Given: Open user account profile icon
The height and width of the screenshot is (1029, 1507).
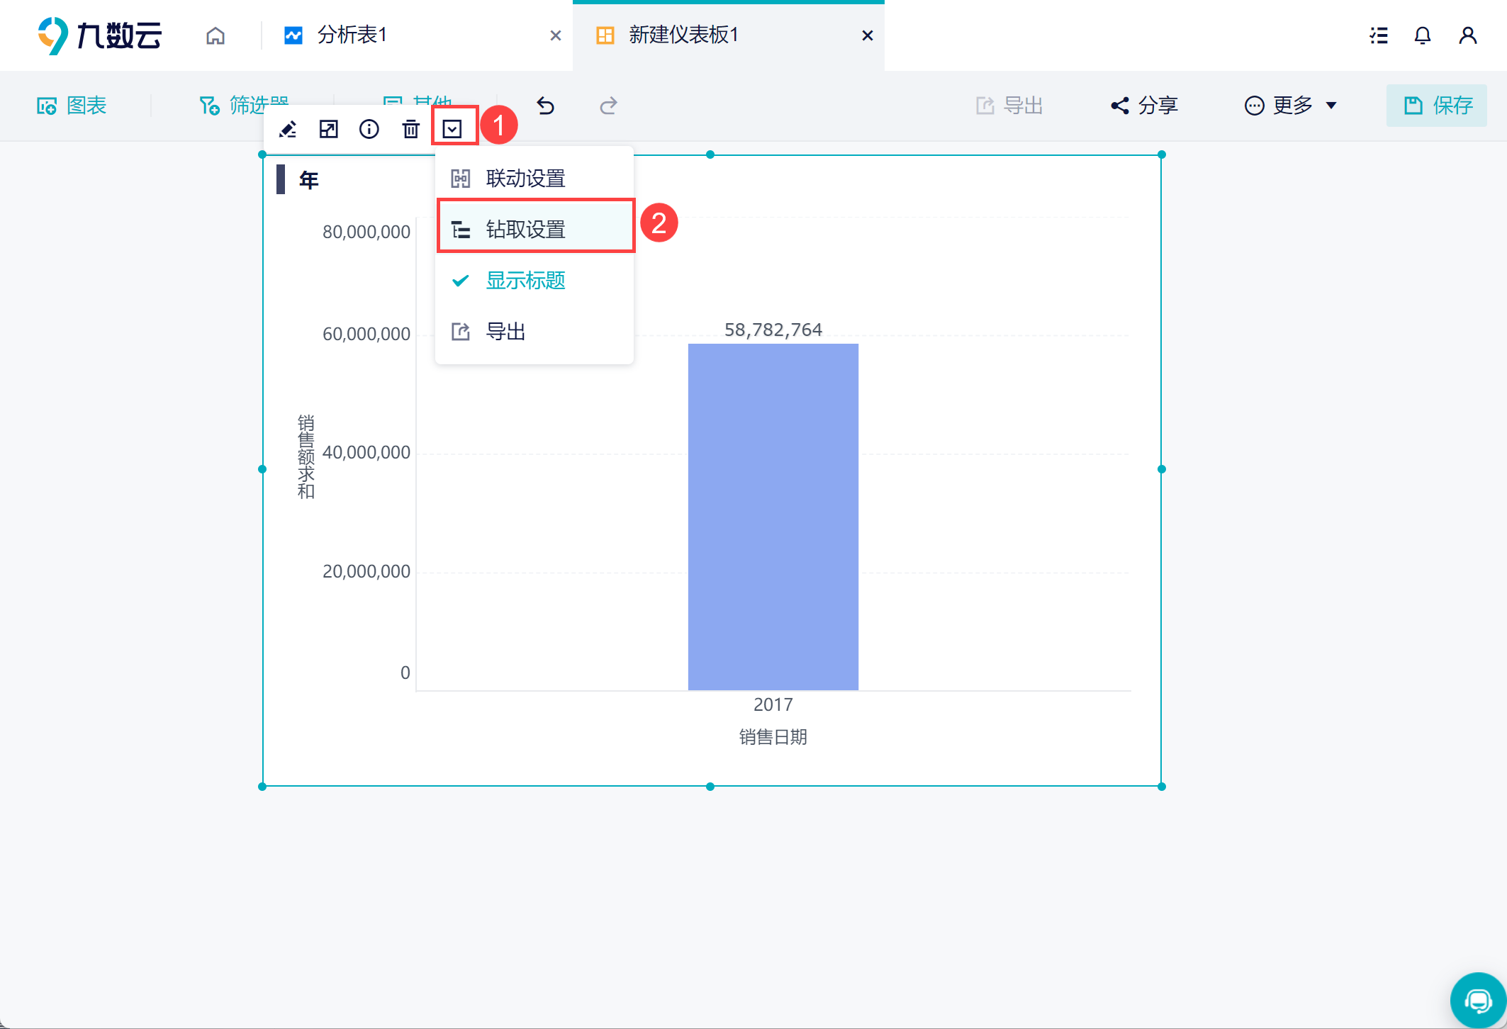Looking at the screenshot, I should (1467, 35).
